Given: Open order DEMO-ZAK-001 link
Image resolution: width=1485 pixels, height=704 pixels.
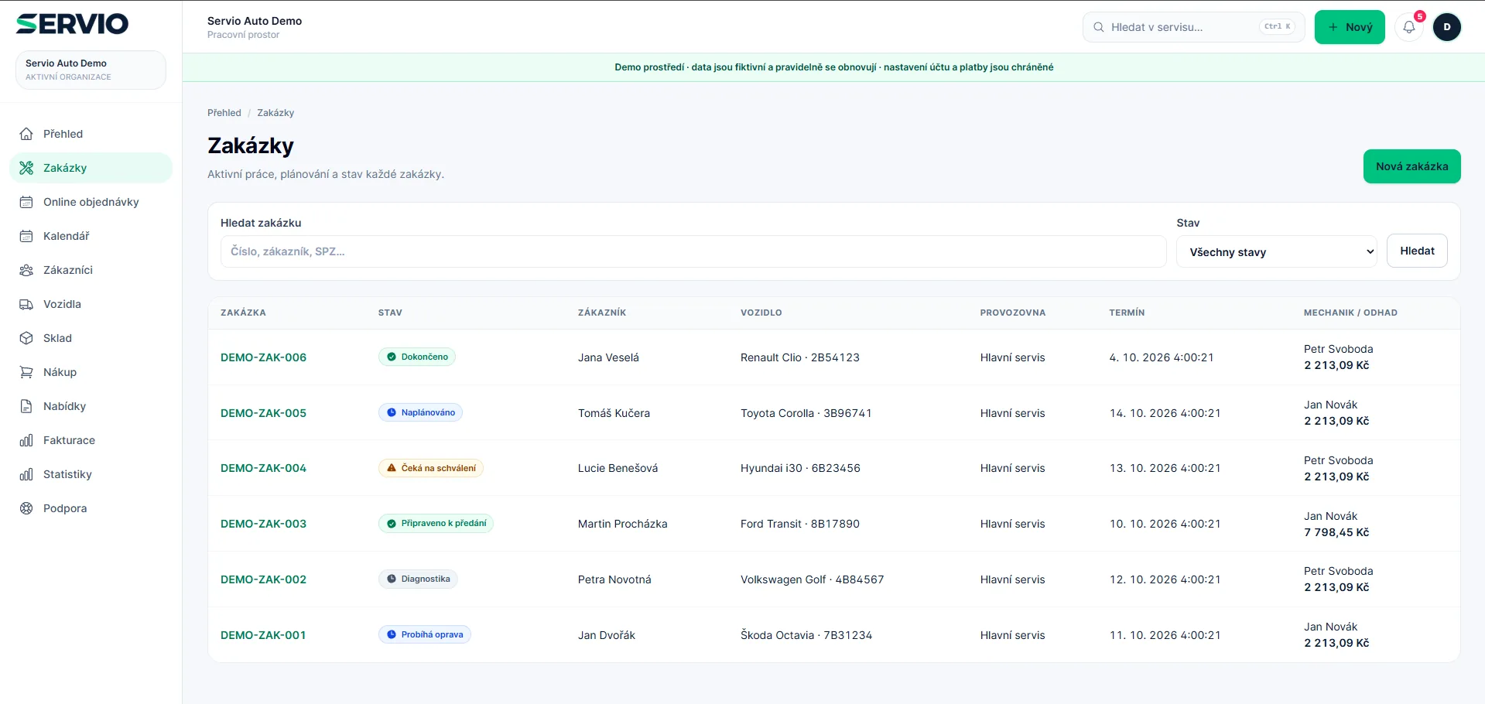Looking at the screenshot, I should tap(263, 635).
